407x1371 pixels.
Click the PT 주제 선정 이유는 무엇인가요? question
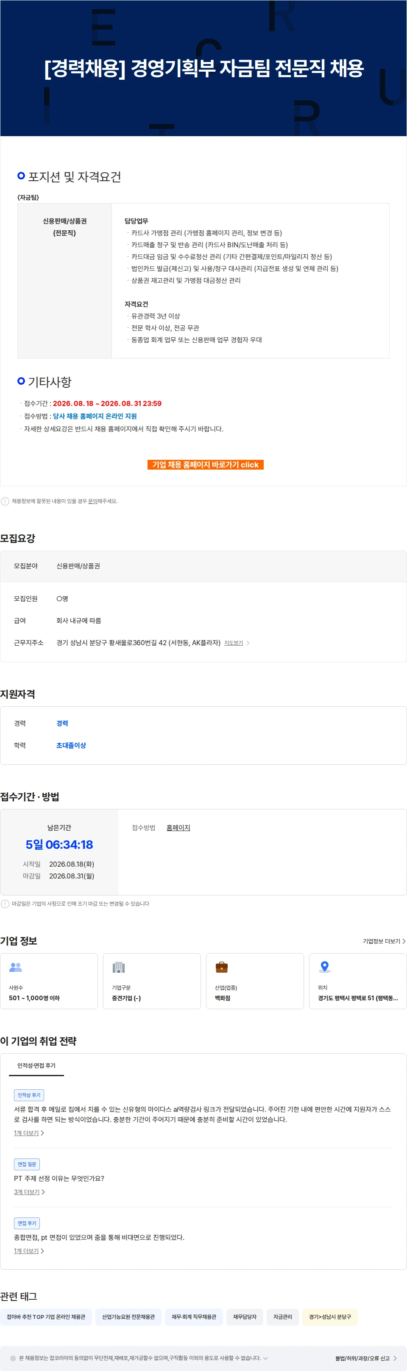[59, 1178]
